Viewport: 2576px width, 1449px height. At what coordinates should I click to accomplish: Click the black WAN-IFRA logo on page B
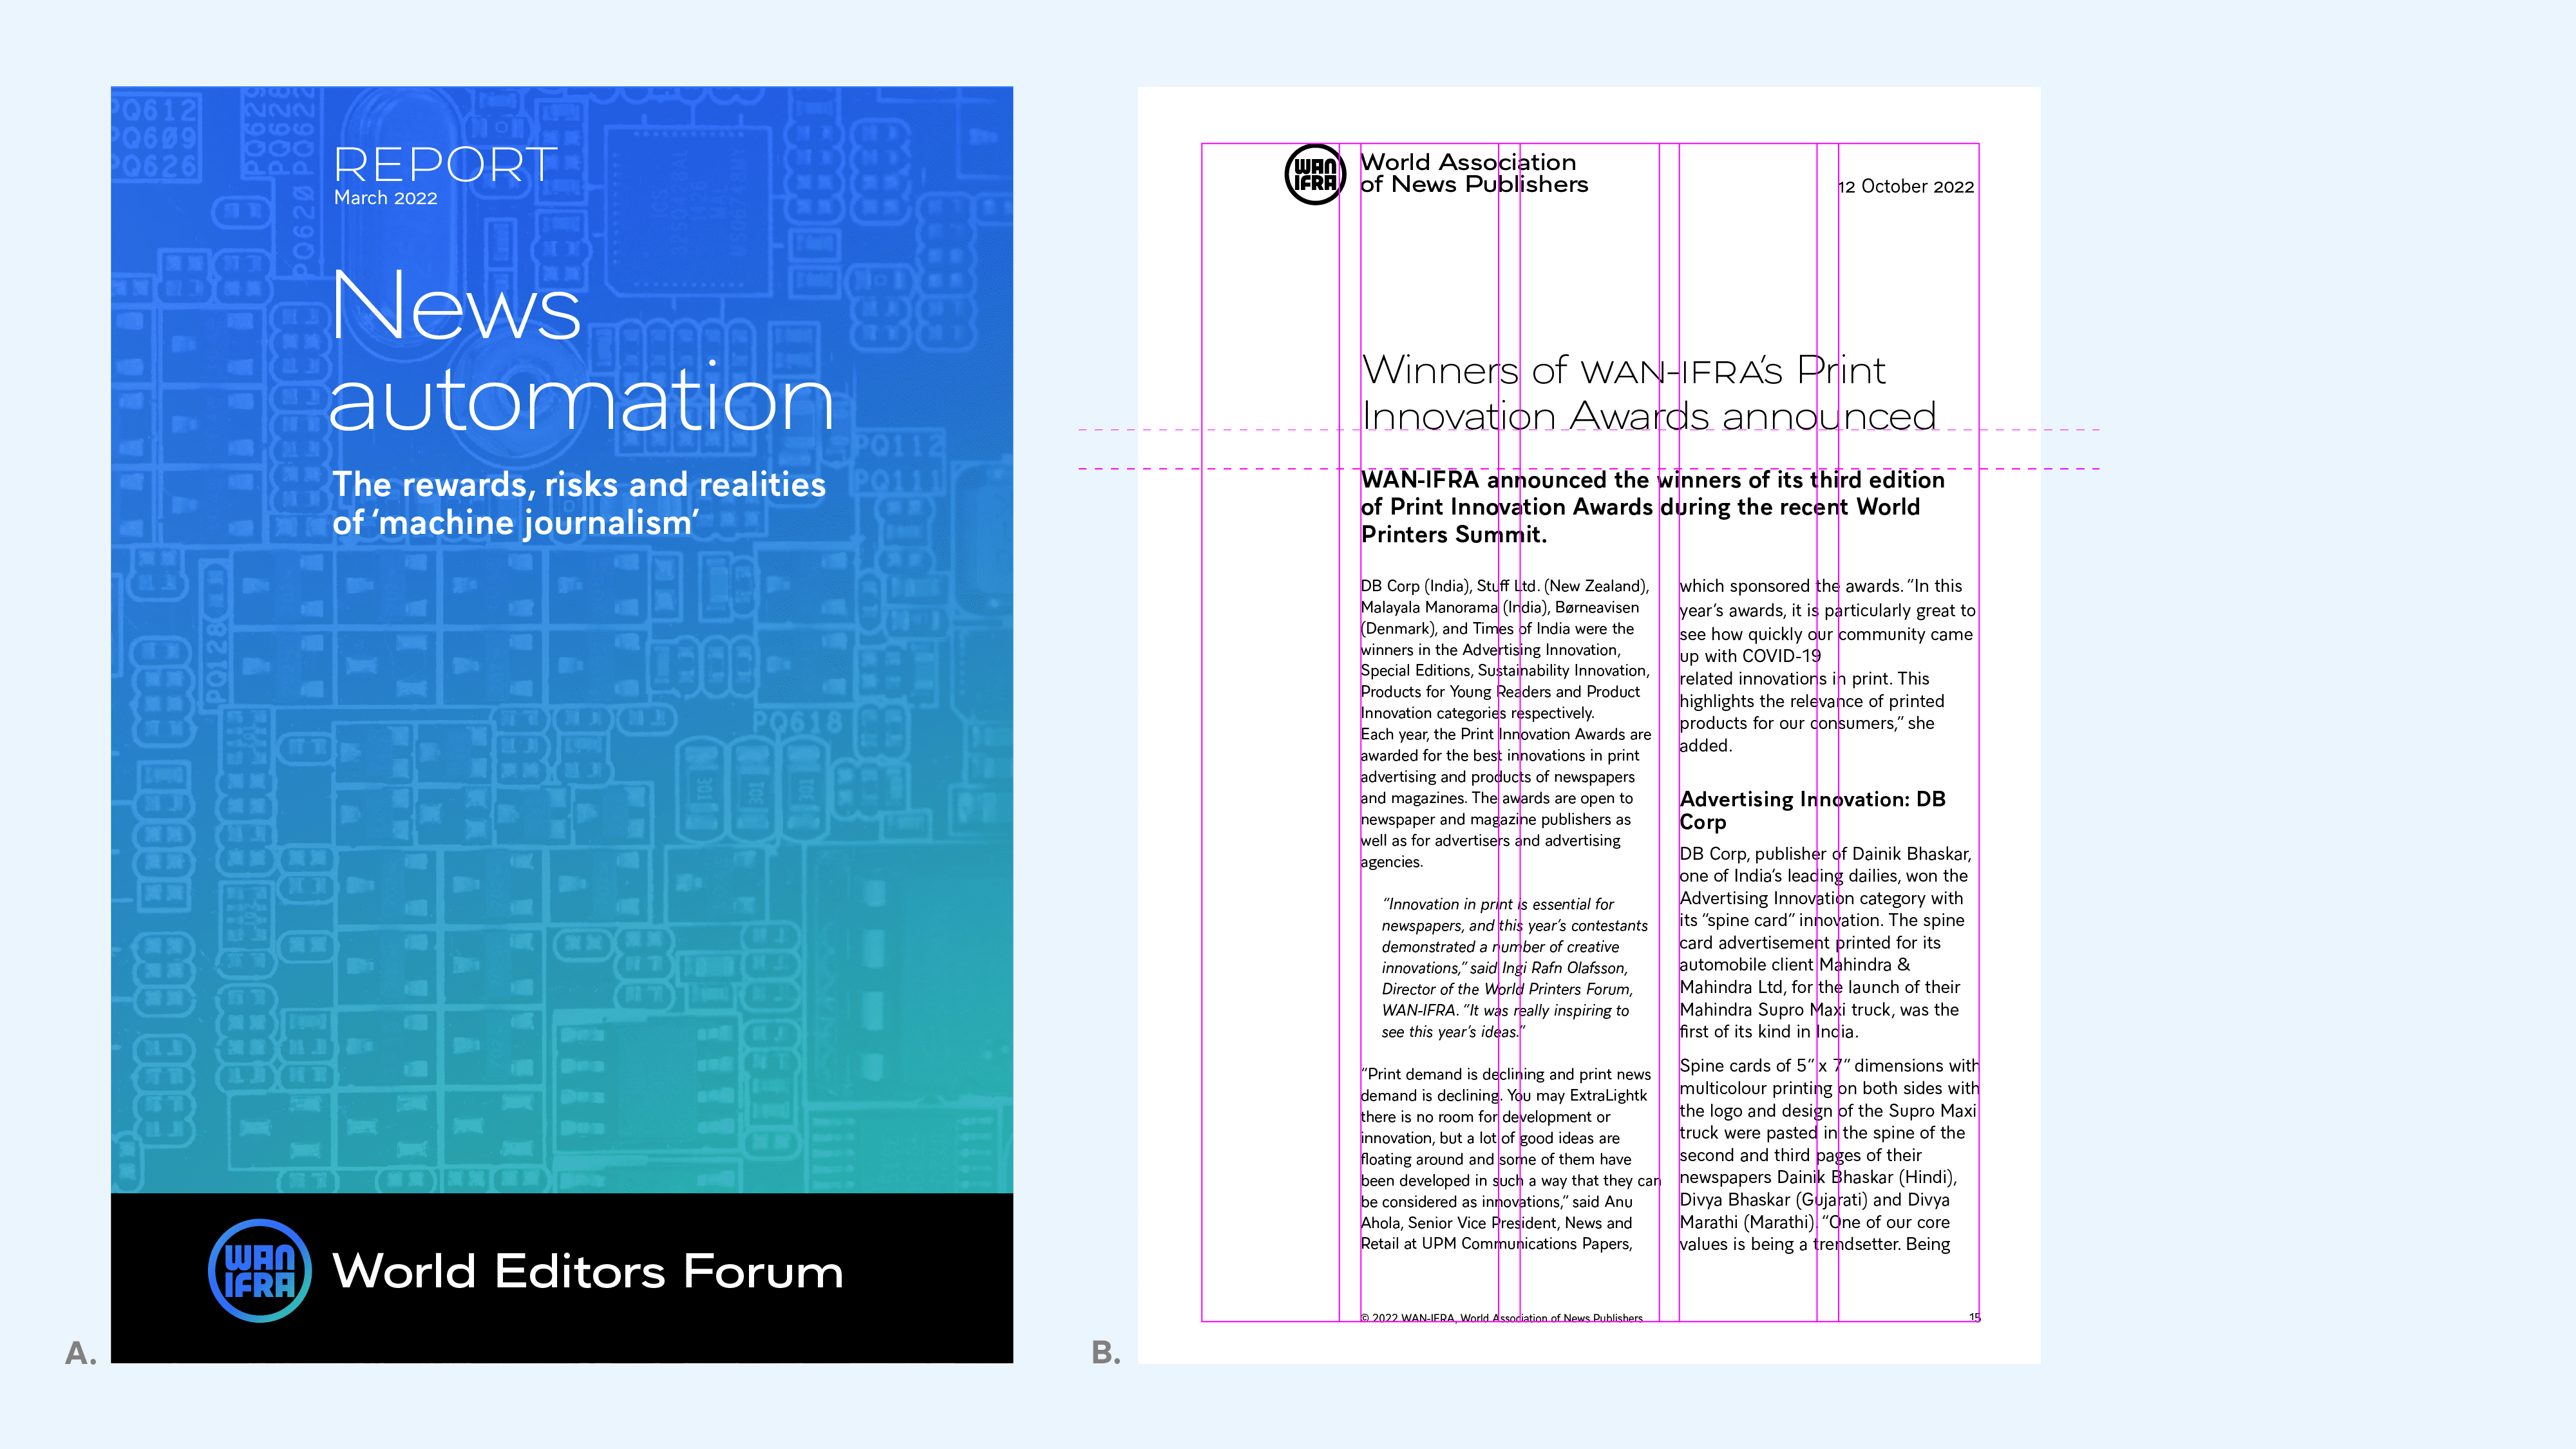pos(1315,175)
